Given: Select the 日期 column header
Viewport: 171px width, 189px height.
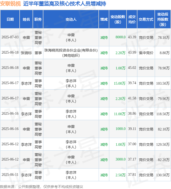Looking at the screenshot, I should [x=10, y=19].
